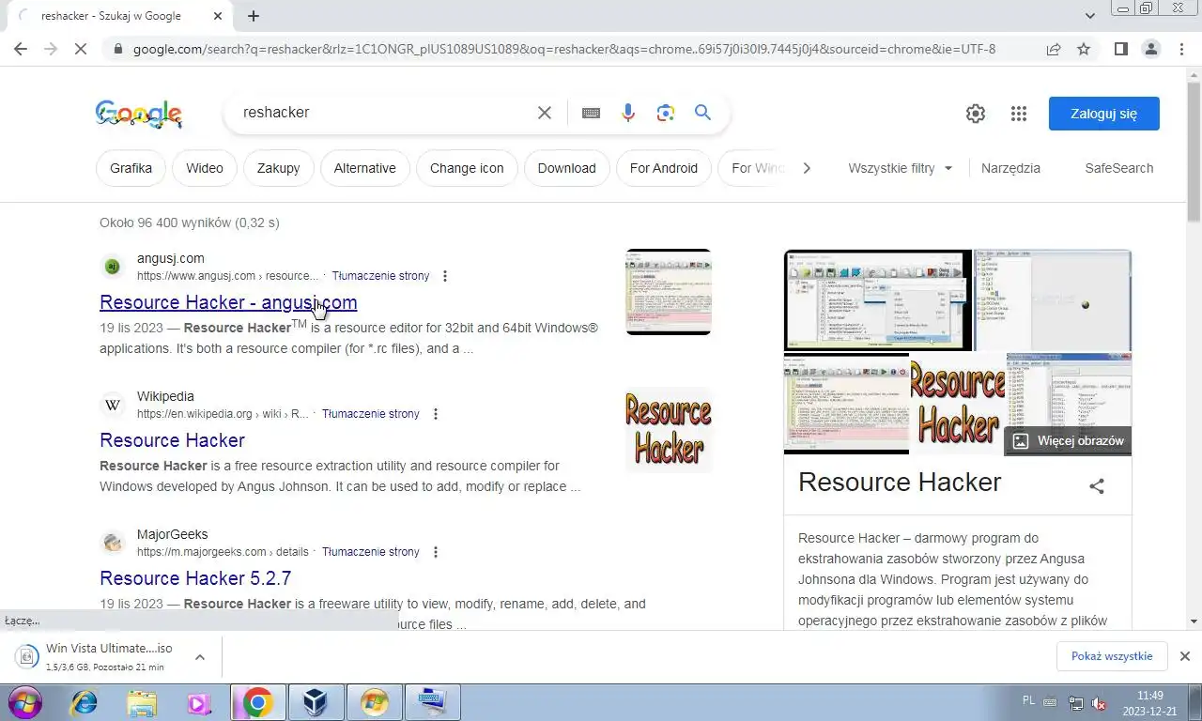1202x721 pixels.
Task: Open Wikipedia Resource Hacker logo thumbnail
Action: 669,430
